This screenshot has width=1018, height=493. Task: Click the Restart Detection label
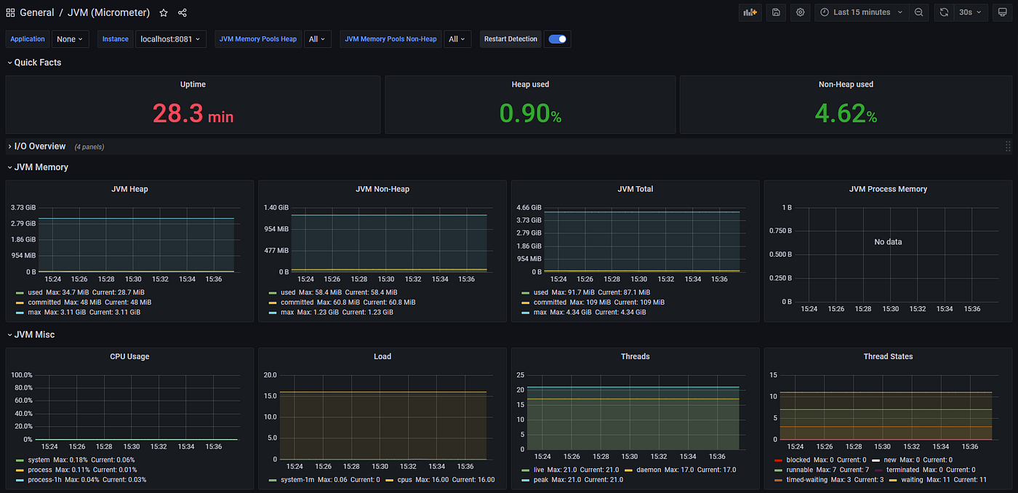click(510, 39)
